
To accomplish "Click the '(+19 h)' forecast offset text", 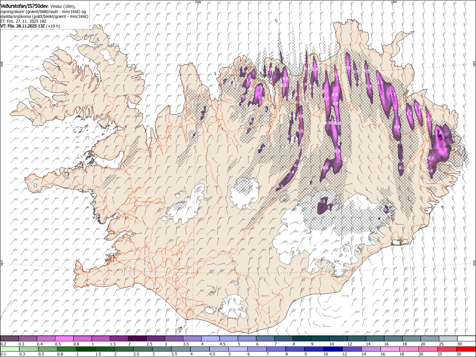I will (x=53, y=26).
